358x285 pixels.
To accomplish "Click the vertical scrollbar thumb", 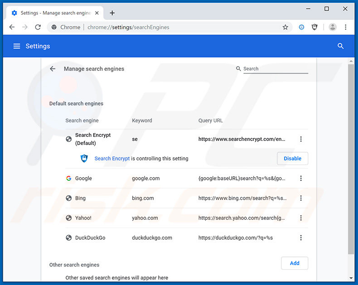I will pos(351,159).
